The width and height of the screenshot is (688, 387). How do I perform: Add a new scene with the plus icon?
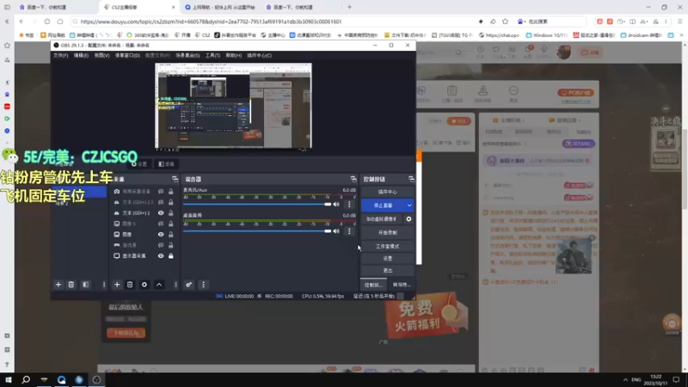[58, 285]
